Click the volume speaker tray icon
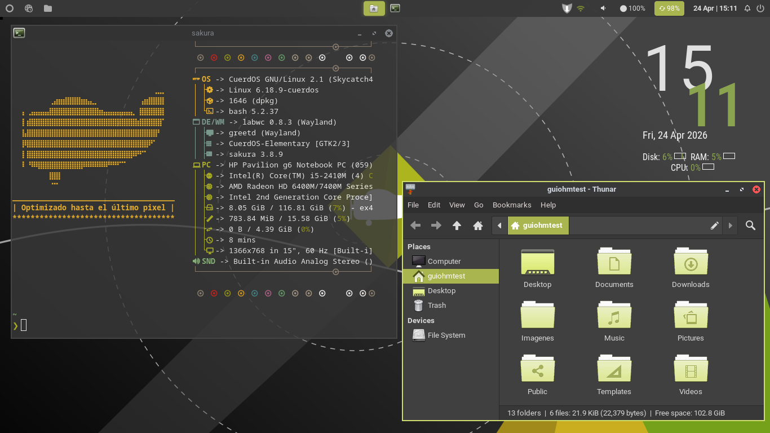Image resolution: width=770 pixels, height=433 pixels. pos(603,8)
